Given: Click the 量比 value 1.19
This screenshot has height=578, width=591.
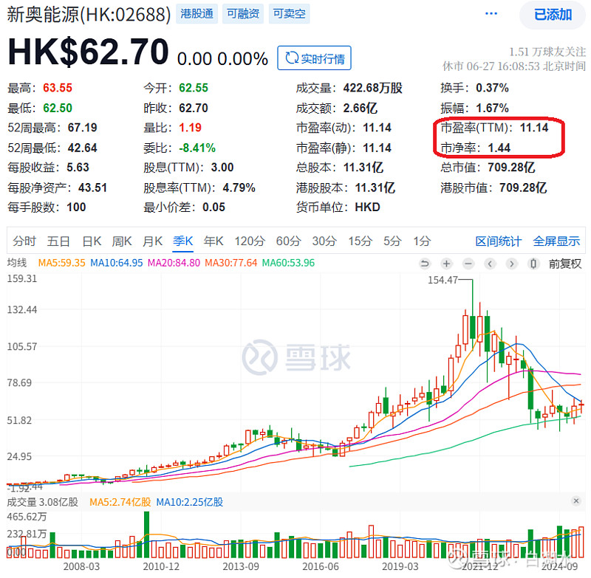Looking at the screenshot, I should point(190,128).
